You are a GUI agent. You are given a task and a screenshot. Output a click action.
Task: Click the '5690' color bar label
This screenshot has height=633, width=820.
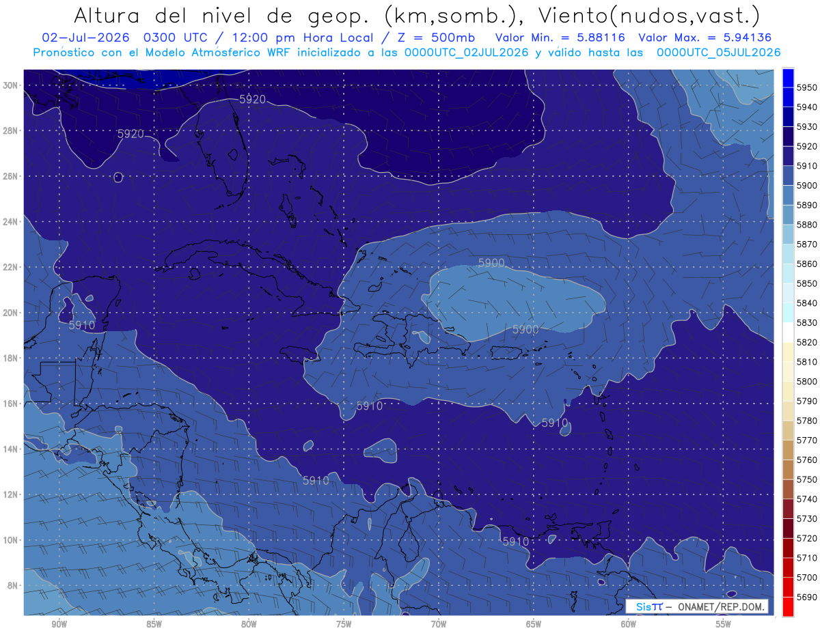(807, 597)
